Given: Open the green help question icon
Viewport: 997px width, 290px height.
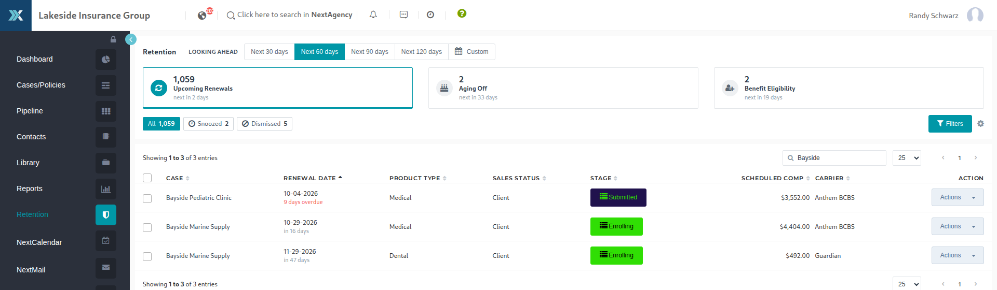Looking at the screenshot, I should pyautogui.click(x=462, y=13).
